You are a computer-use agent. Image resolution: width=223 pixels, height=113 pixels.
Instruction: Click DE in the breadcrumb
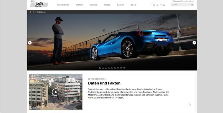click(34, 12)
